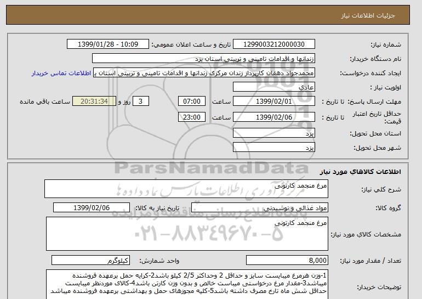The height and width of the screenshot is (299, 422).
Task: Click the header title جزئیات اطلاعات نیاز
Action: point(368,15)
